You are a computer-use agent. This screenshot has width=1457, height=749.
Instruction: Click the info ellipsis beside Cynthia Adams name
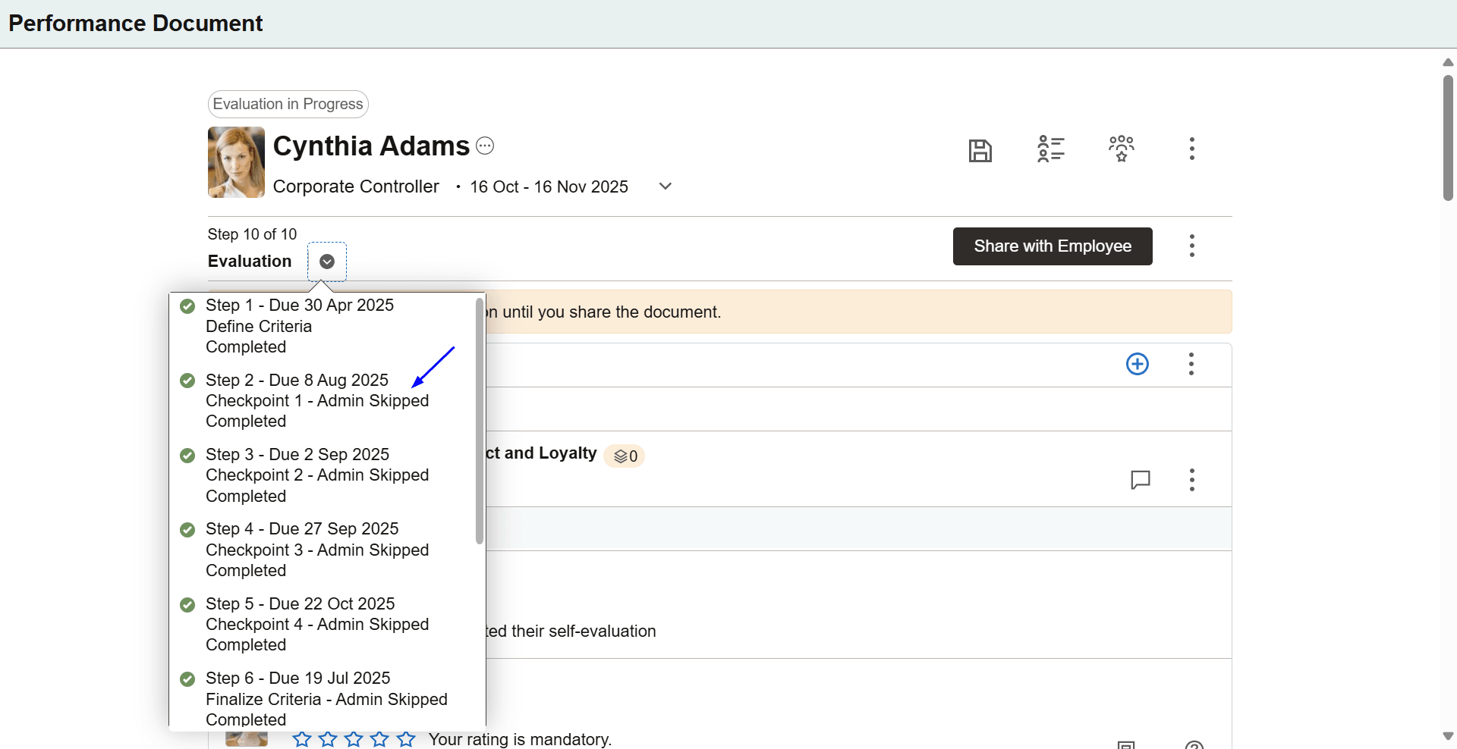coord(485,145)
